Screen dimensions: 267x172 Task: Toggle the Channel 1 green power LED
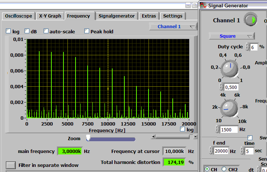(x=251, y=20)
